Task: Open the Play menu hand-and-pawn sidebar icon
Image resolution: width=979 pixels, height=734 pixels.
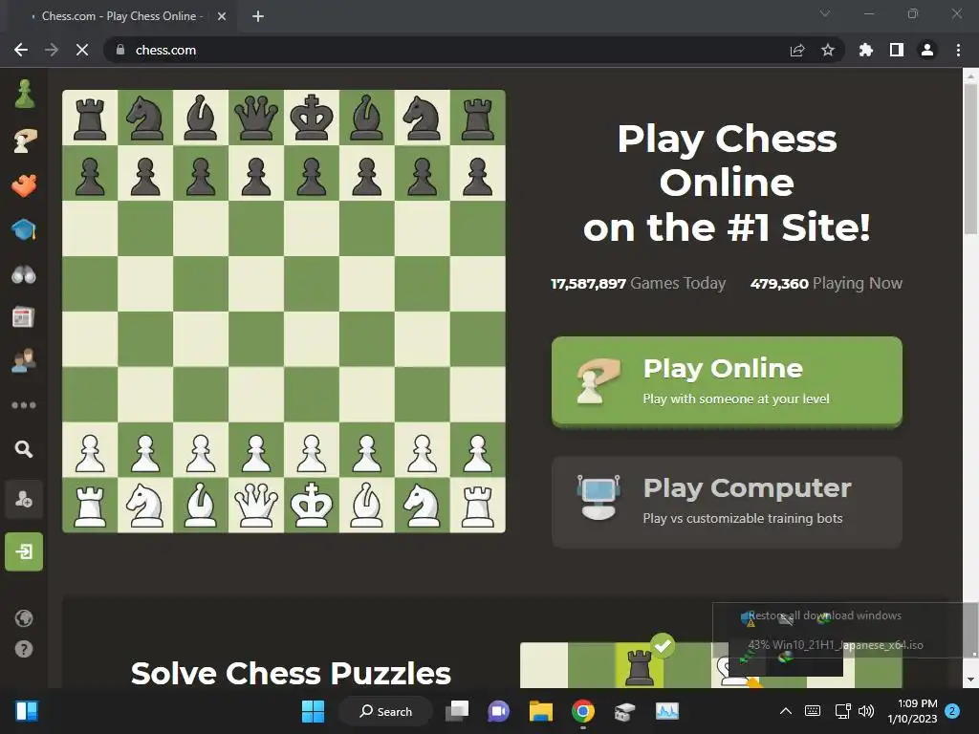Action: tap(24, 140)
